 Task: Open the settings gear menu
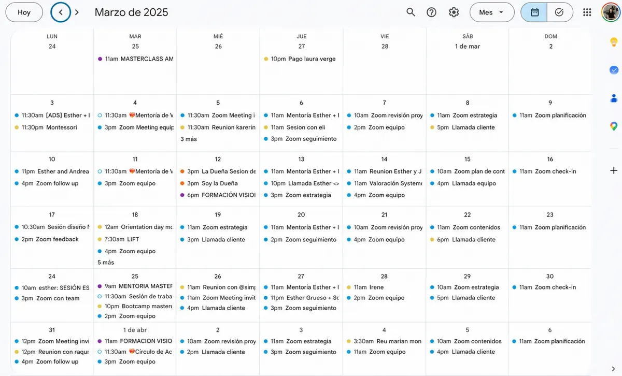tap(454, 12)
